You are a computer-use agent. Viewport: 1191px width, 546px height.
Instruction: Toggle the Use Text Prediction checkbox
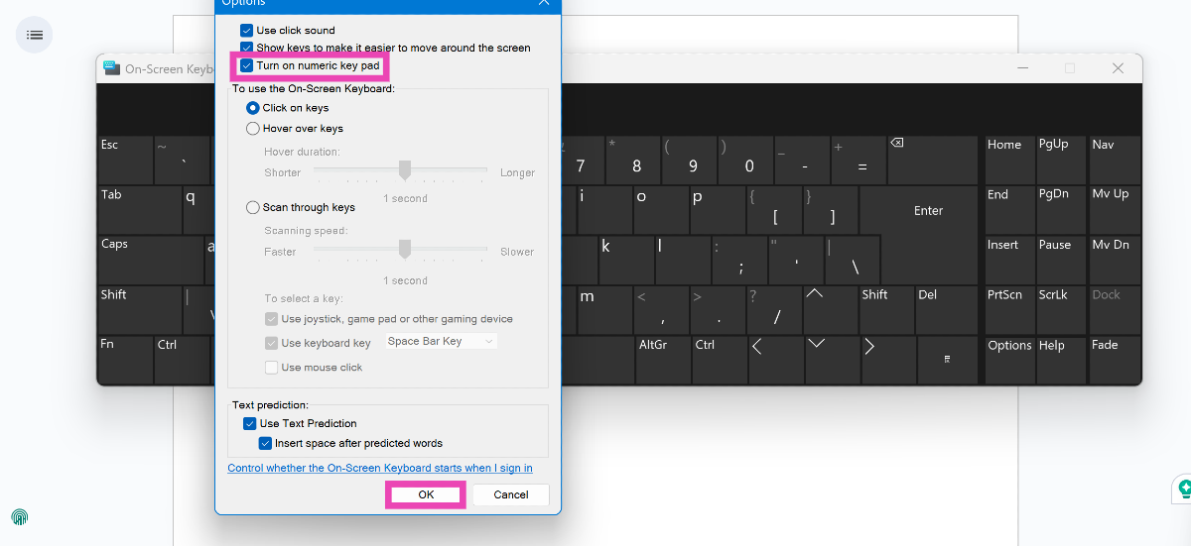[250, 423]
